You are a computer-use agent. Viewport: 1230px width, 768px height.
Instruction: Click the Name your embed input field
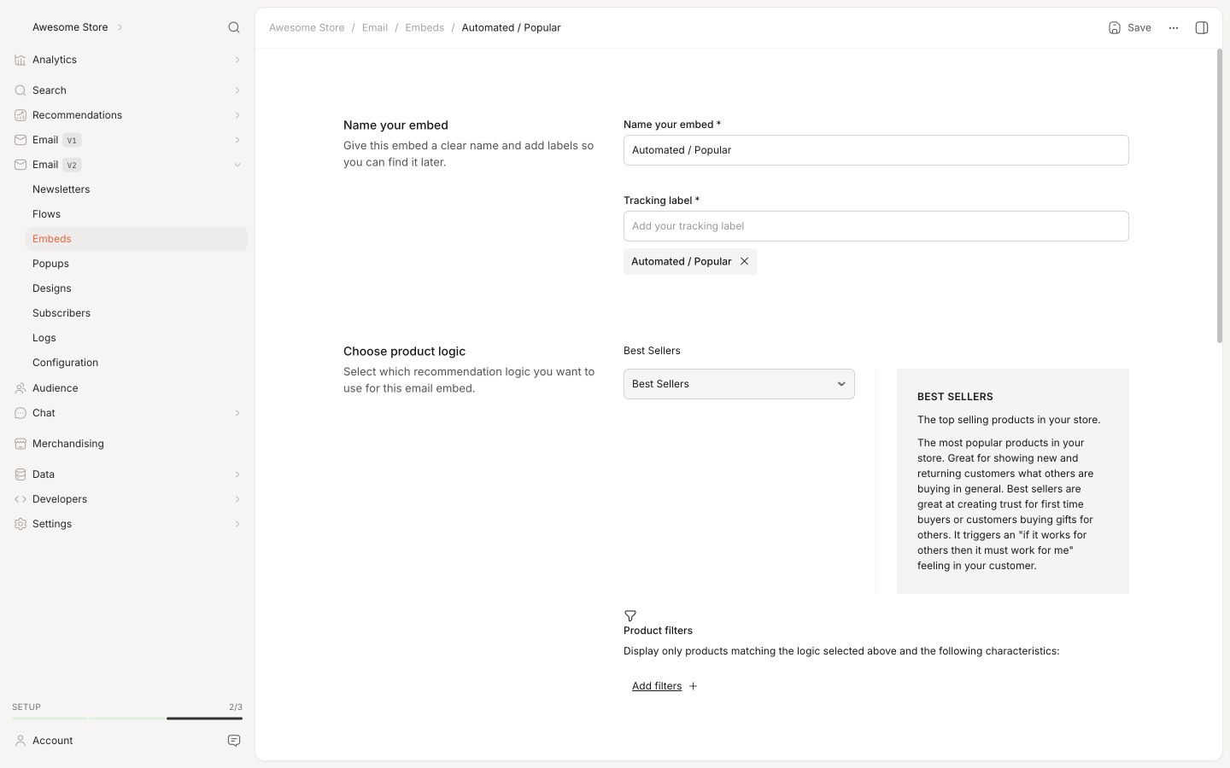876,150
